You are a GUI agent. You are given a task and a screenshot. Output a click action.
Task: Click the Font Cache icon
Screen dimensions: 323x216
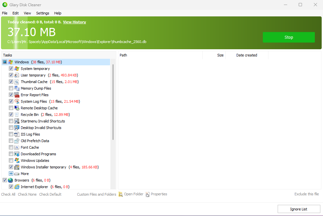17,147
